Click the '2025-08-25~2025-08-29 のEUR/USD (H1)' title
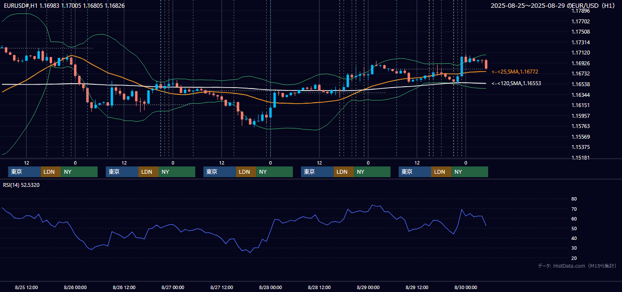The image size is (622, 292). click(553, 6)
